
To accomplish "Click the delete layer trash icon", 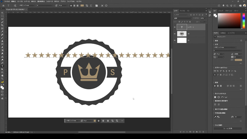I will click(x=203, y=132).
